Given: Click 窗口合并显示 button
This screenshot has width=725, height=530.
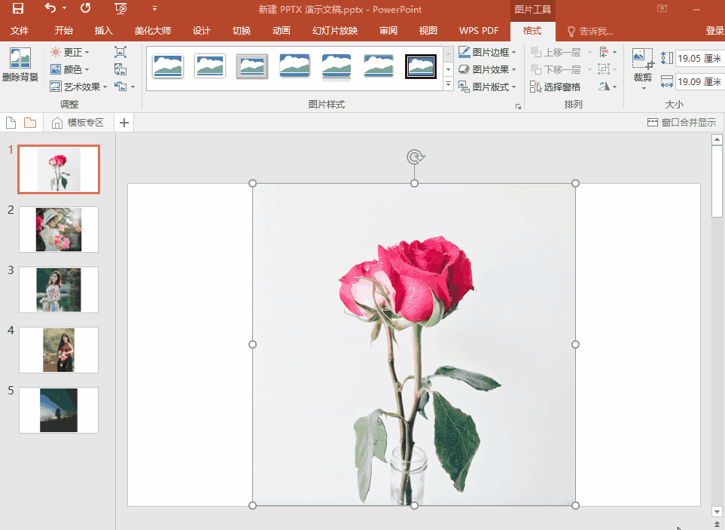Looking at the screenshot, I should tap(681, 123).
